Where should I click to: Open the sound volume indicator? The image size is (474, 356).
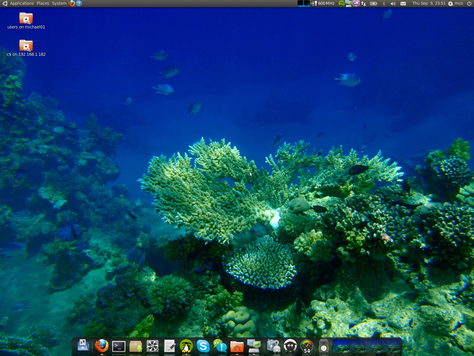pyautogui.click(x=393, y=4)
